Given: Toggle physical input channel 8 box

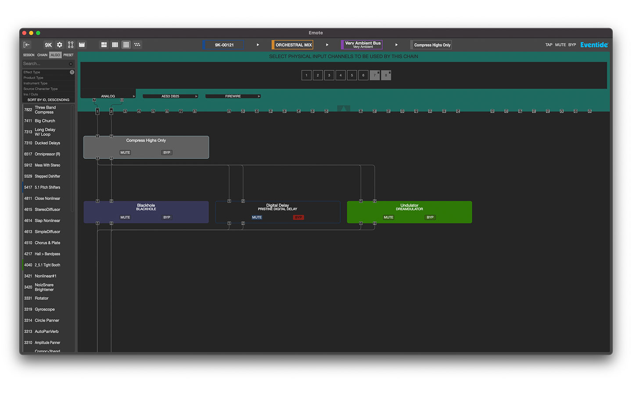Looking at the screenshot, I should [386, 75].
